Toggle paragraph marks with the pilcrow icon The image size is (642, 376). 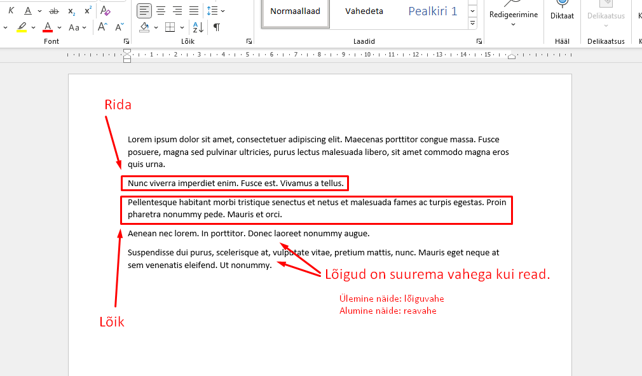(217, 27)
